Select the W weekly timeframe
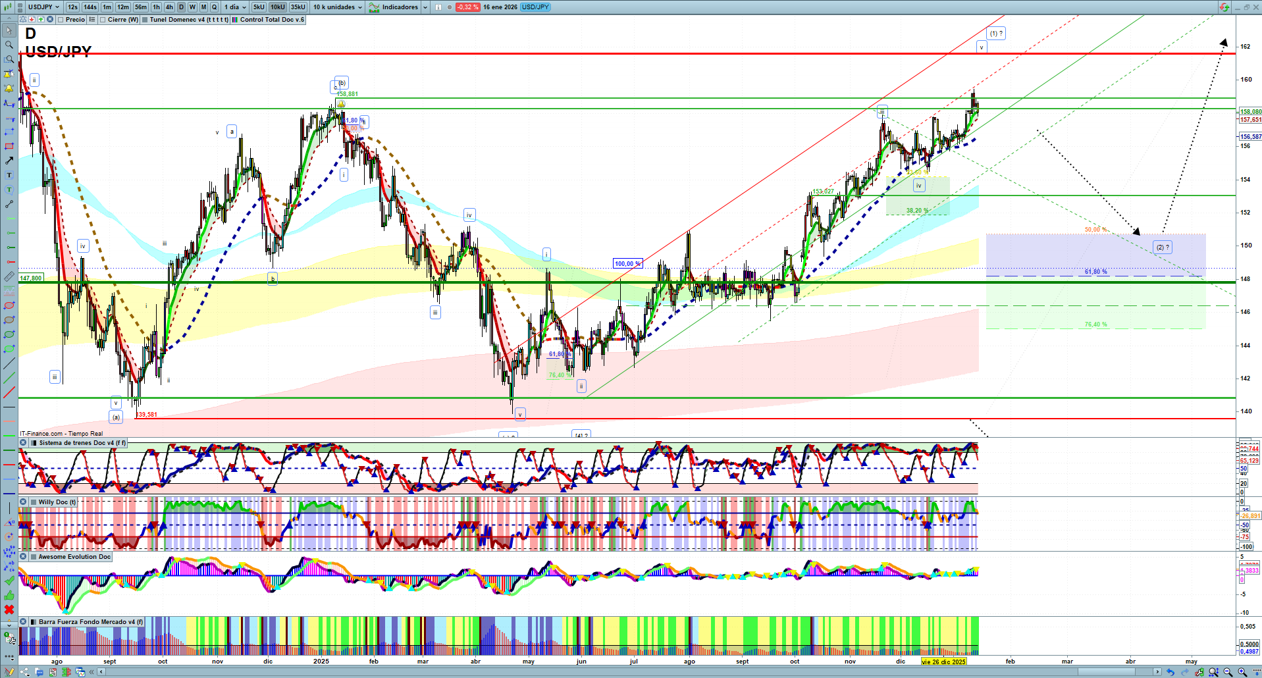The image size is (1262, 678). pos(192,7)
